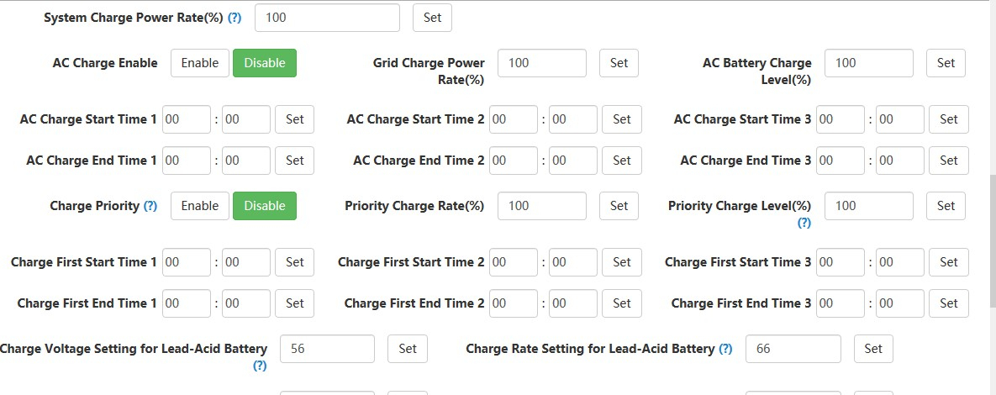Open help icon beside System Charge Power Rate
This screenshot has height=395, width=996.
pos(235,18)
